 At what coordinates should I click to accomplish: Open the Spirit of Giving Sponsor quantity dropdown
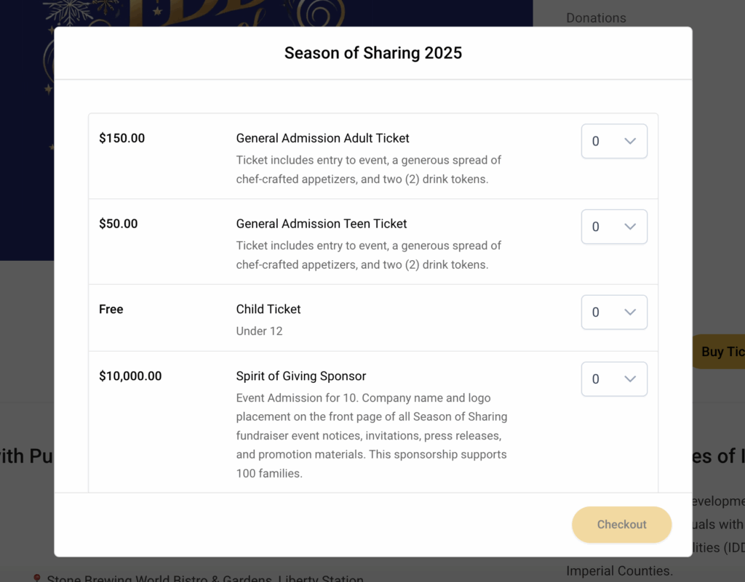(613, 379)
